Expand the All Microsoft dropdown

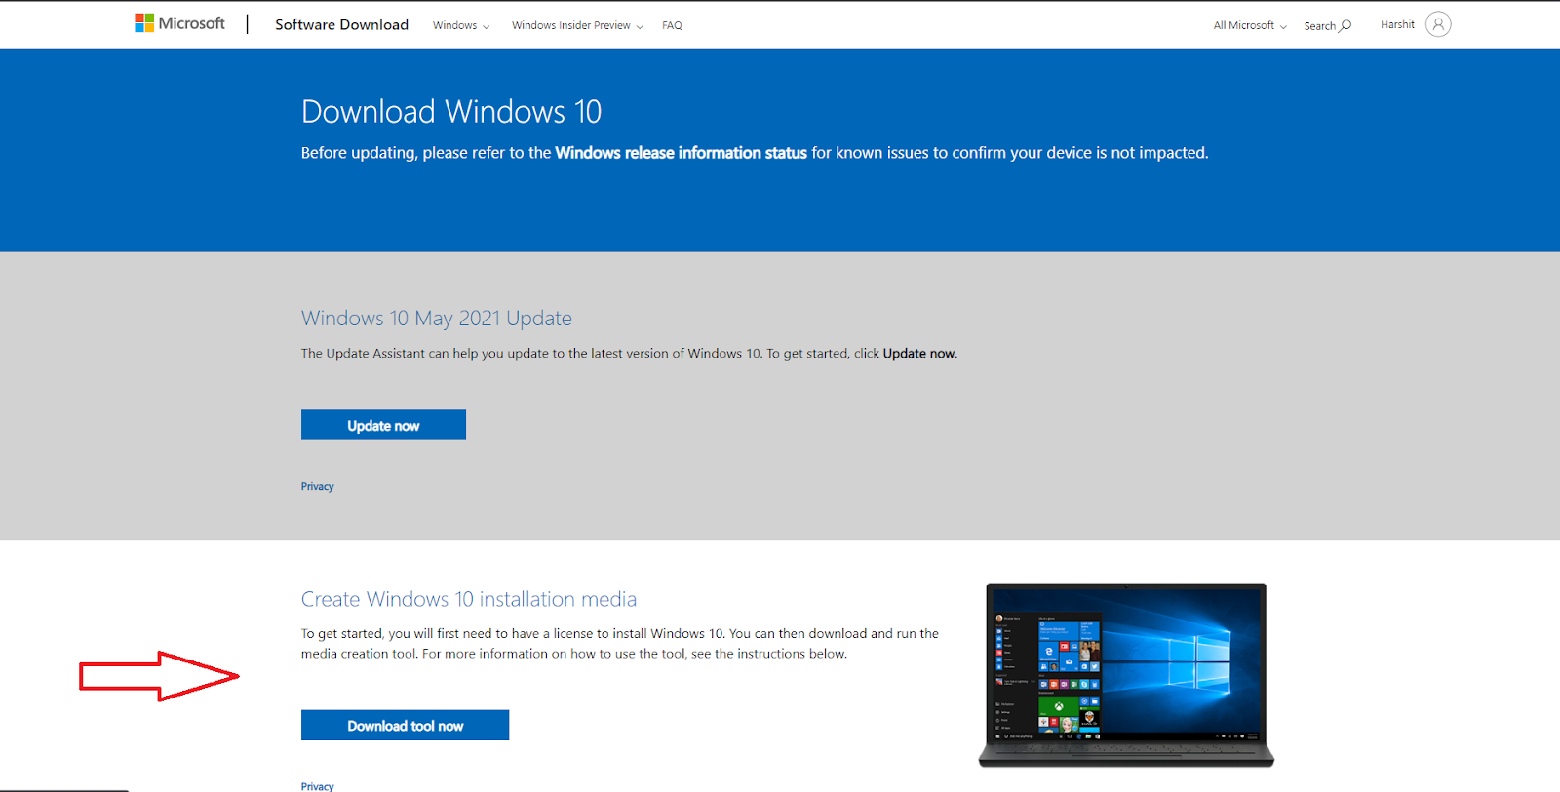pyautogui.click(x=1249, y=26)
